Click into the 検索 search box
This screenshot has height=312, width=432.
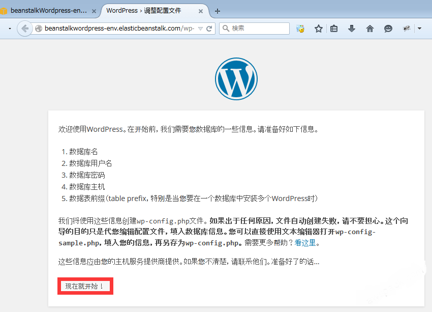pyautogui.click(x=254, y=29)
